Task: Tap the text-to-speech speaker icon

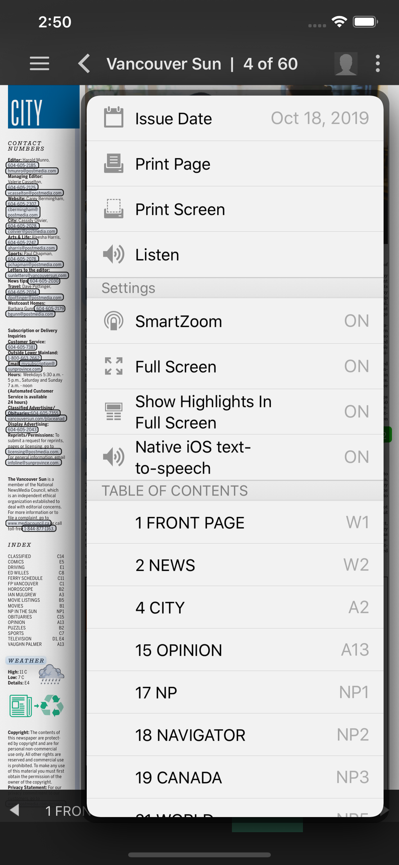Action: 114,457
